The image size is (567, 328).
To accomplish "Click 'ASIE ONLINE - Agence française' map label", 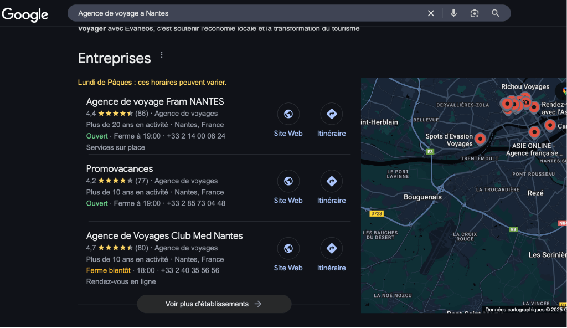I will (534, 150).
